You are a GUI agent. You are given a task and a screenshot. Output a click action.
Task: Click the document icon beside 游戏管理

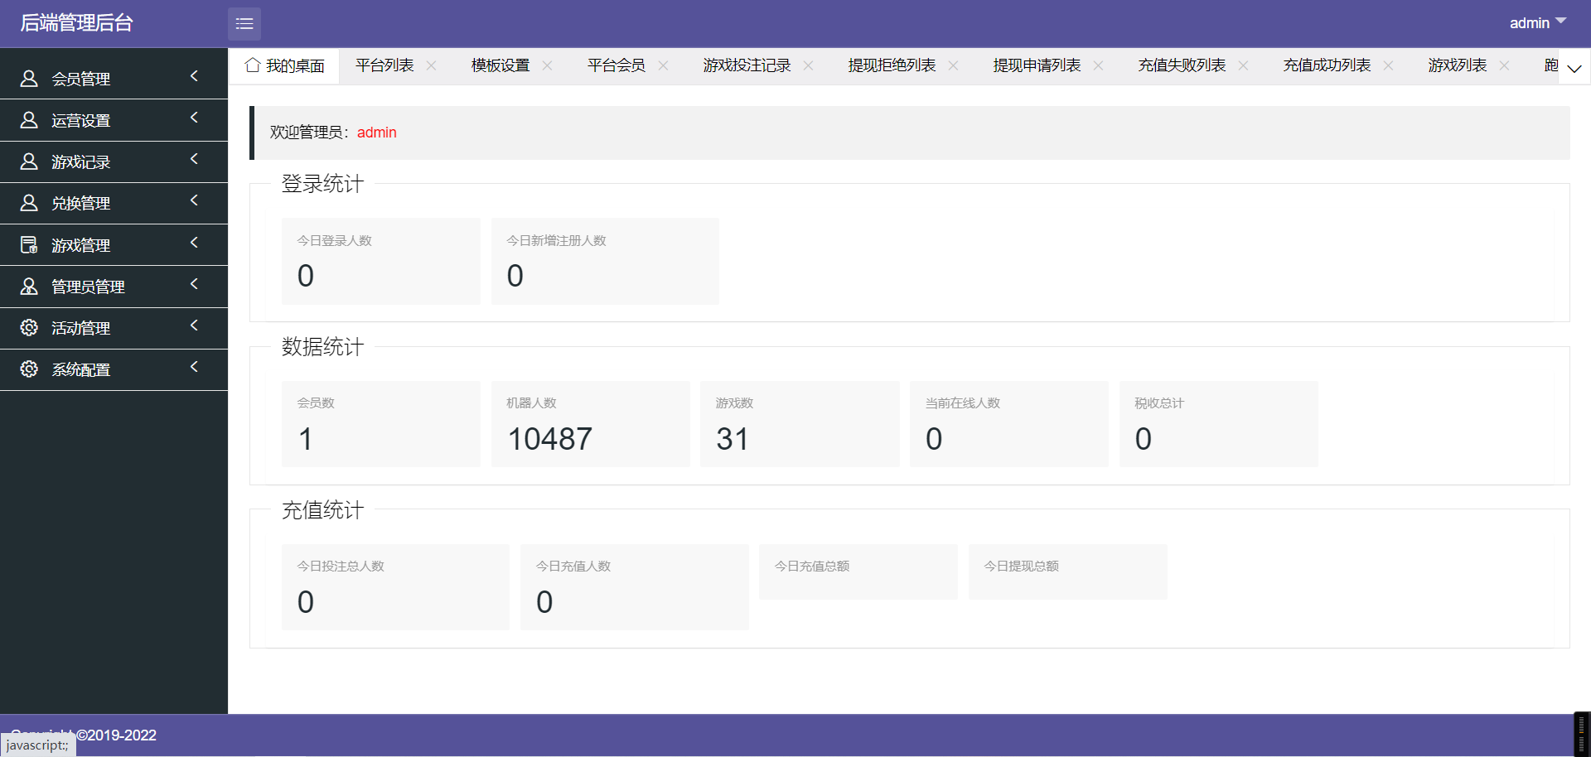pyautogui.click(x=29, y=245)
